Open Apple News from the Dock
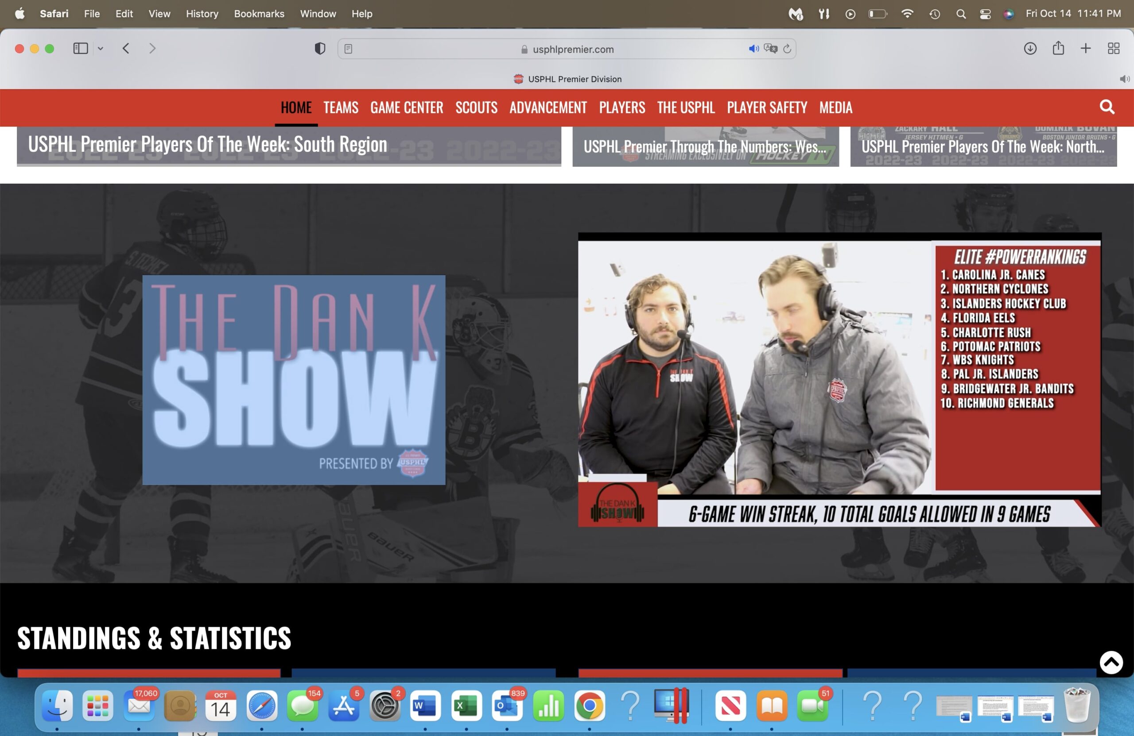1134x736 pixels. click(730, 705)
